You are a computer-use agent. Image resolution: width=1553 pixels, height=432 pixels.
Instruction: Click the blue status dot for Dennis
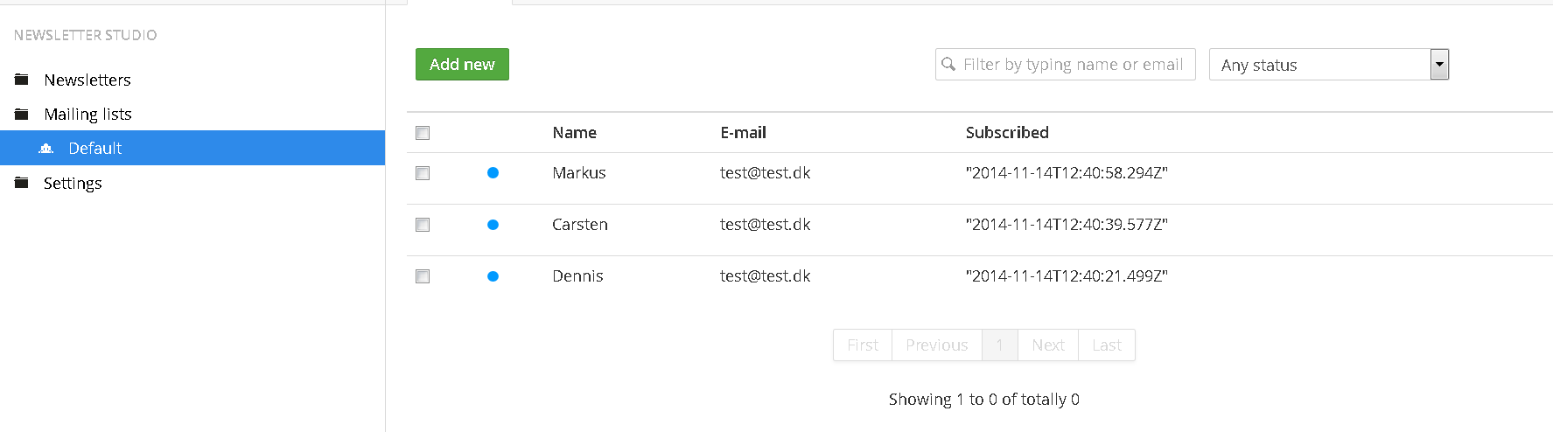coord(493,276)
